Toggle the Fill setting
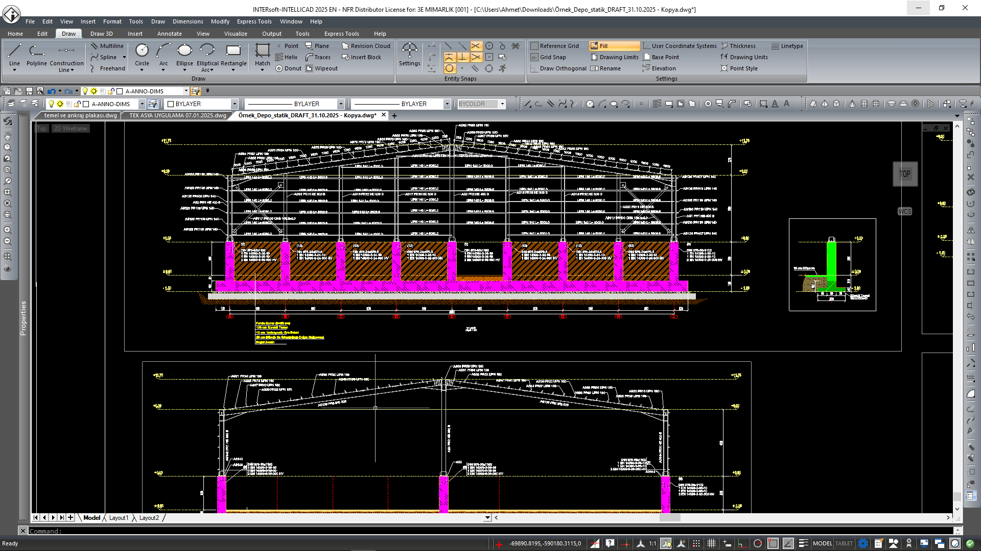The height and width of the screenshot is (551, 981). point(614,46)
